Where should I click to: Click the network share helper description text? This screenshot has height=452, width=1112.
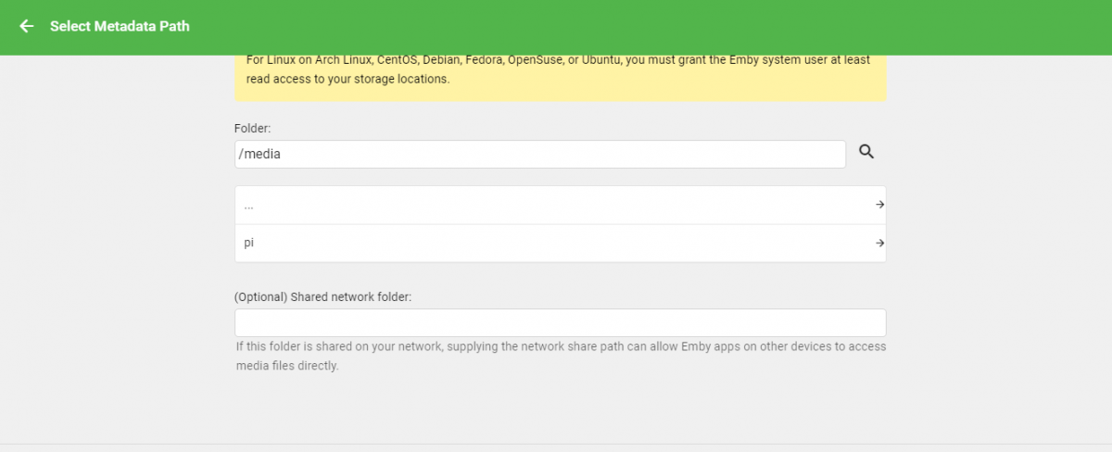pyautogui.click(x=560, y=356)
